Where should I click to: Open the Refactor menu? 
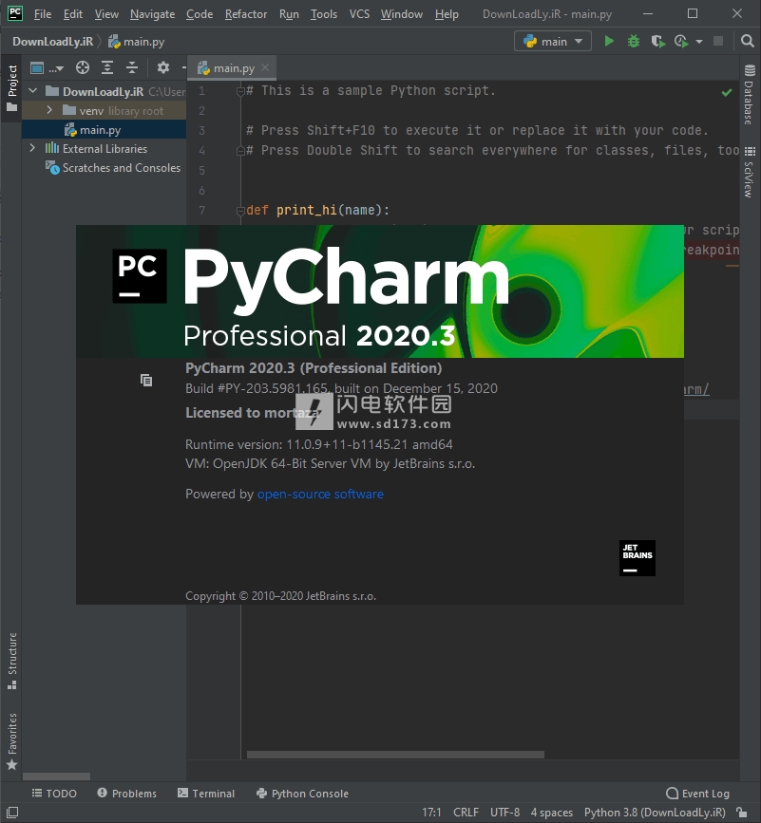coord(245,14)
